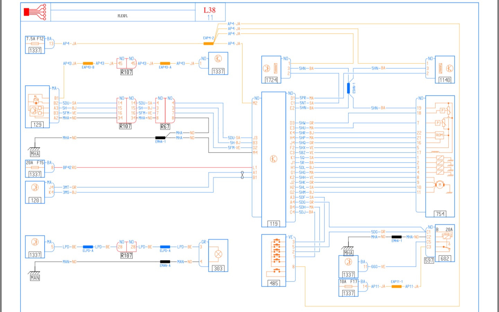Screen dimensions: 499x312
Task: Click the orange EAP11-1 splice
Action: coord(396,286)
